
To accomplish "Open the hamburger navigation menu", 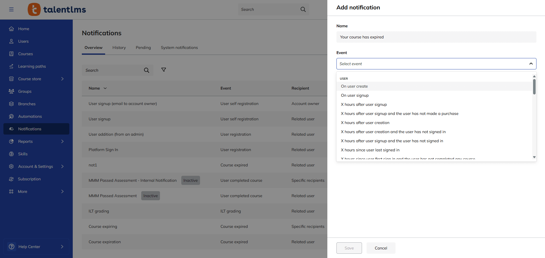I will pos(11,9).
